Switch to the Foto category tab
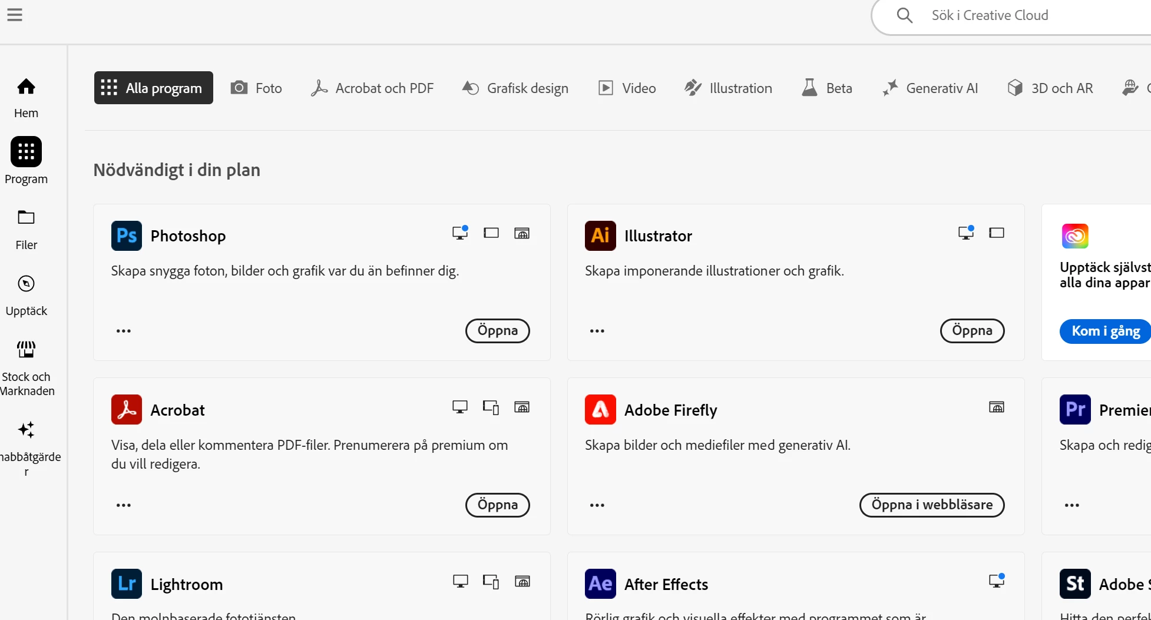Image resolution: width=1151 pixels, height=620 pixels. click(x=256, y=88)
